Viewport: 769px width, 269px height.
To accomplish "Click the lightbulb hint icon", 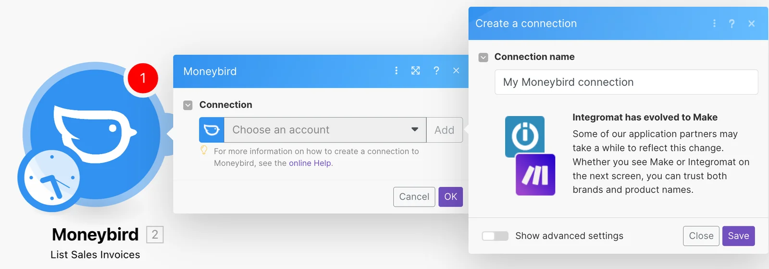I will coord(204,151).
